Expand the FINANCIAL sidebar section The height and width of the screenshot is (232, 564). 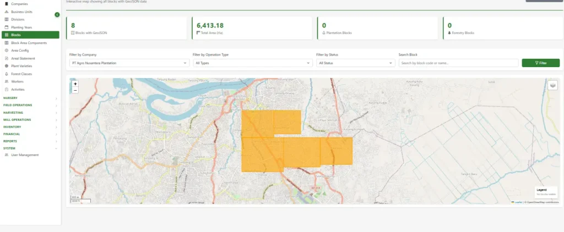click(x=31, y=134)
